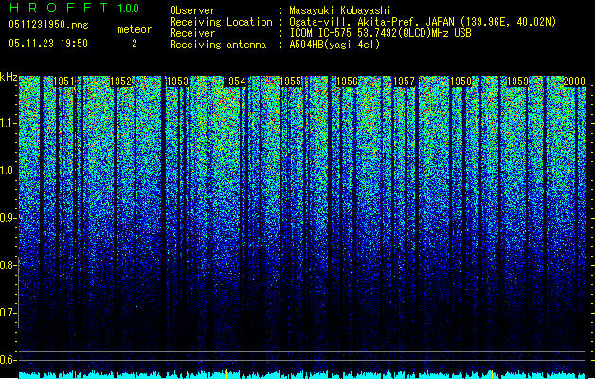Click the 0.9 kHz axis label

9,218
